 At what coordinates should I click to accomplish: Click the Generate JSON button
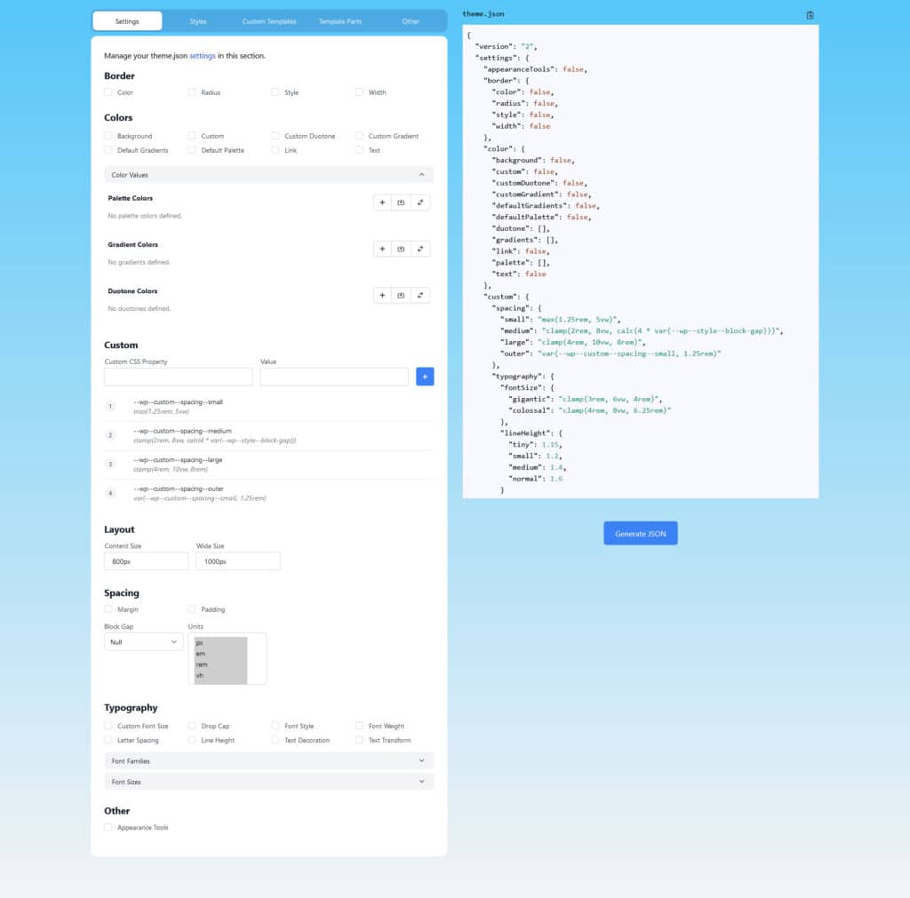tap(640, 532)
